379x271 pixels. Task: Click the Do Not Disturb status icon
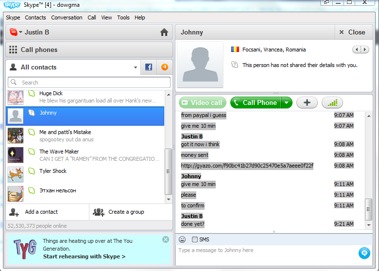[x=13, y=32]
